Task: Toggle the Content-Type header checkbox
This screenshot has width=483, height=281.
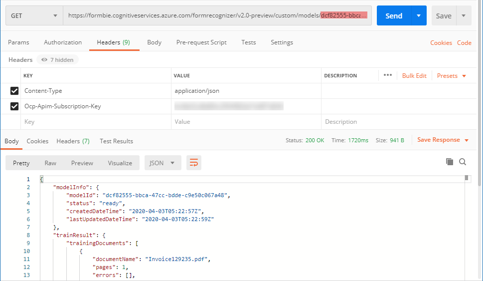Action: pyautogui.click(x=14, y=91)
